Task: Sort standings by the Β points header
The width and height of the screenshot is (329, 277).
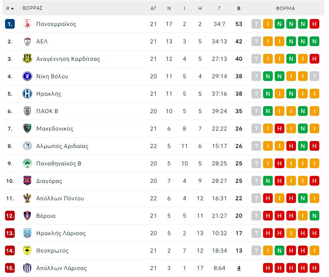Action: coord(239,9)
